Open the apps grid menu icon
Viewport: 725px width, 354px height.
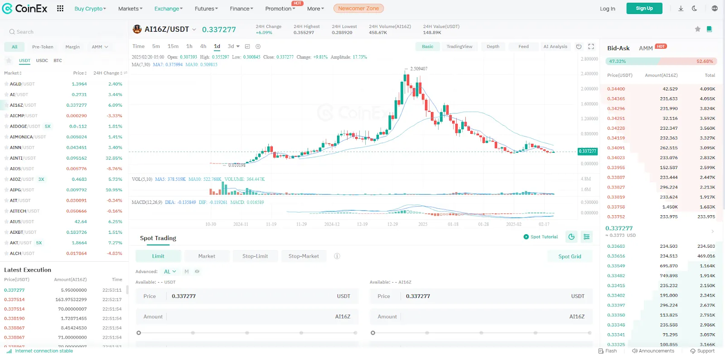[60, 9]
